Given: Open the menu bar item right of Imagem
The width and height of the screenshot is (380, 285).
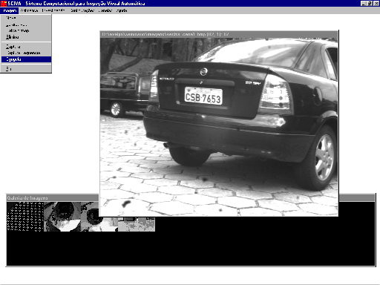Looking at the screenshot, I should [29, 10].
